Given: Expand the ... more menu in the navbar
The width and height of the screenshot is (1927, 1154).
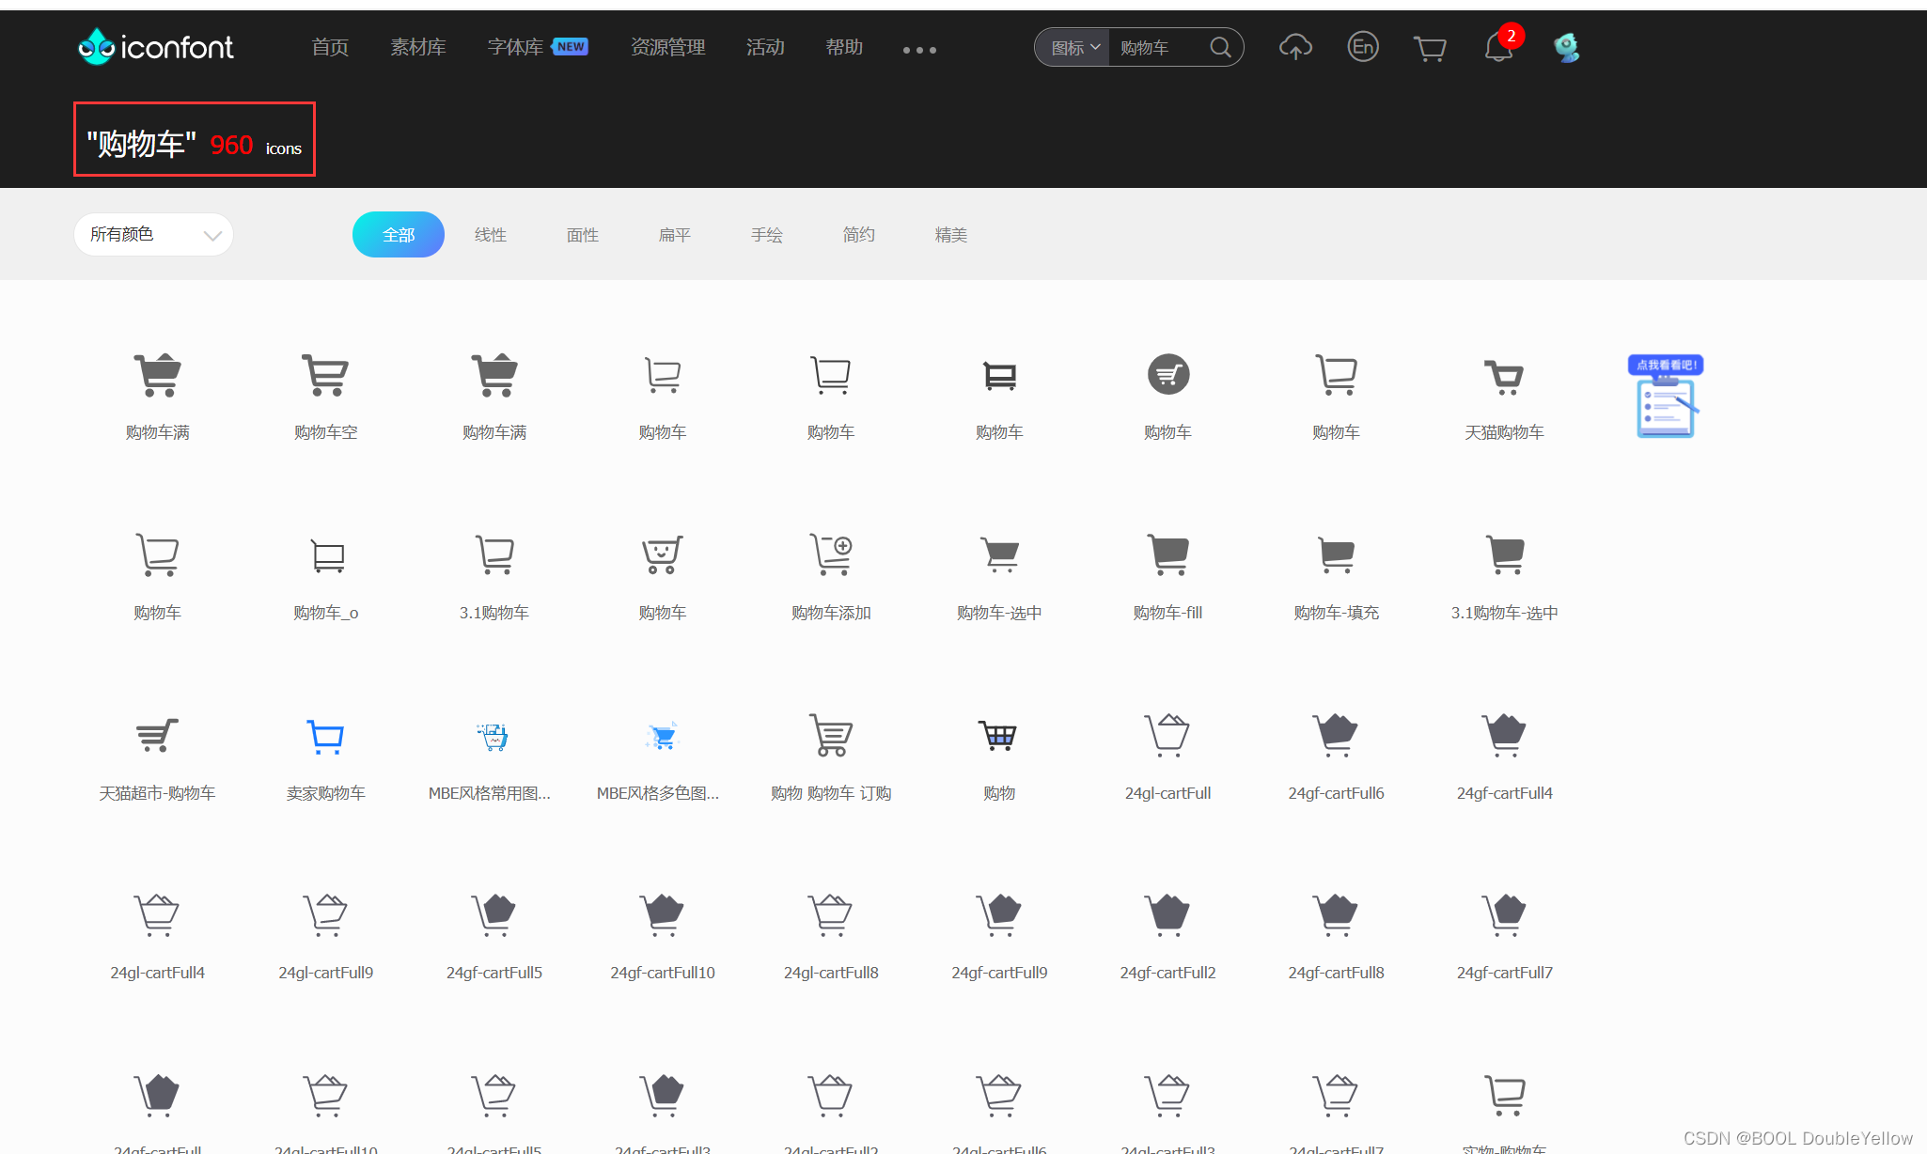Looking at the screenshot, I should pos(918,49).
